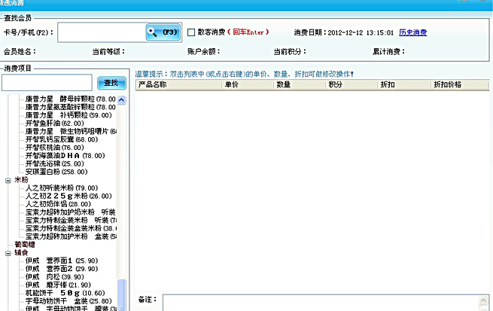Focus the 卡号/手机 input box
The height and width of the screenshot is (311, 493).
(x=102, y=32)
